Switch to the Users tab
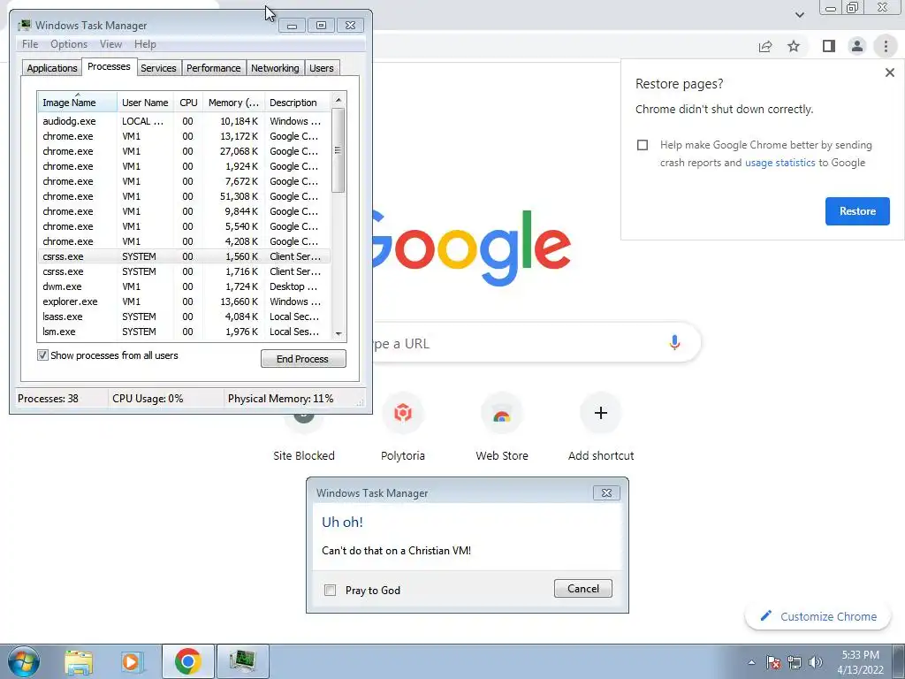This screenshot has width=905, height=679. tap(321, 68)
